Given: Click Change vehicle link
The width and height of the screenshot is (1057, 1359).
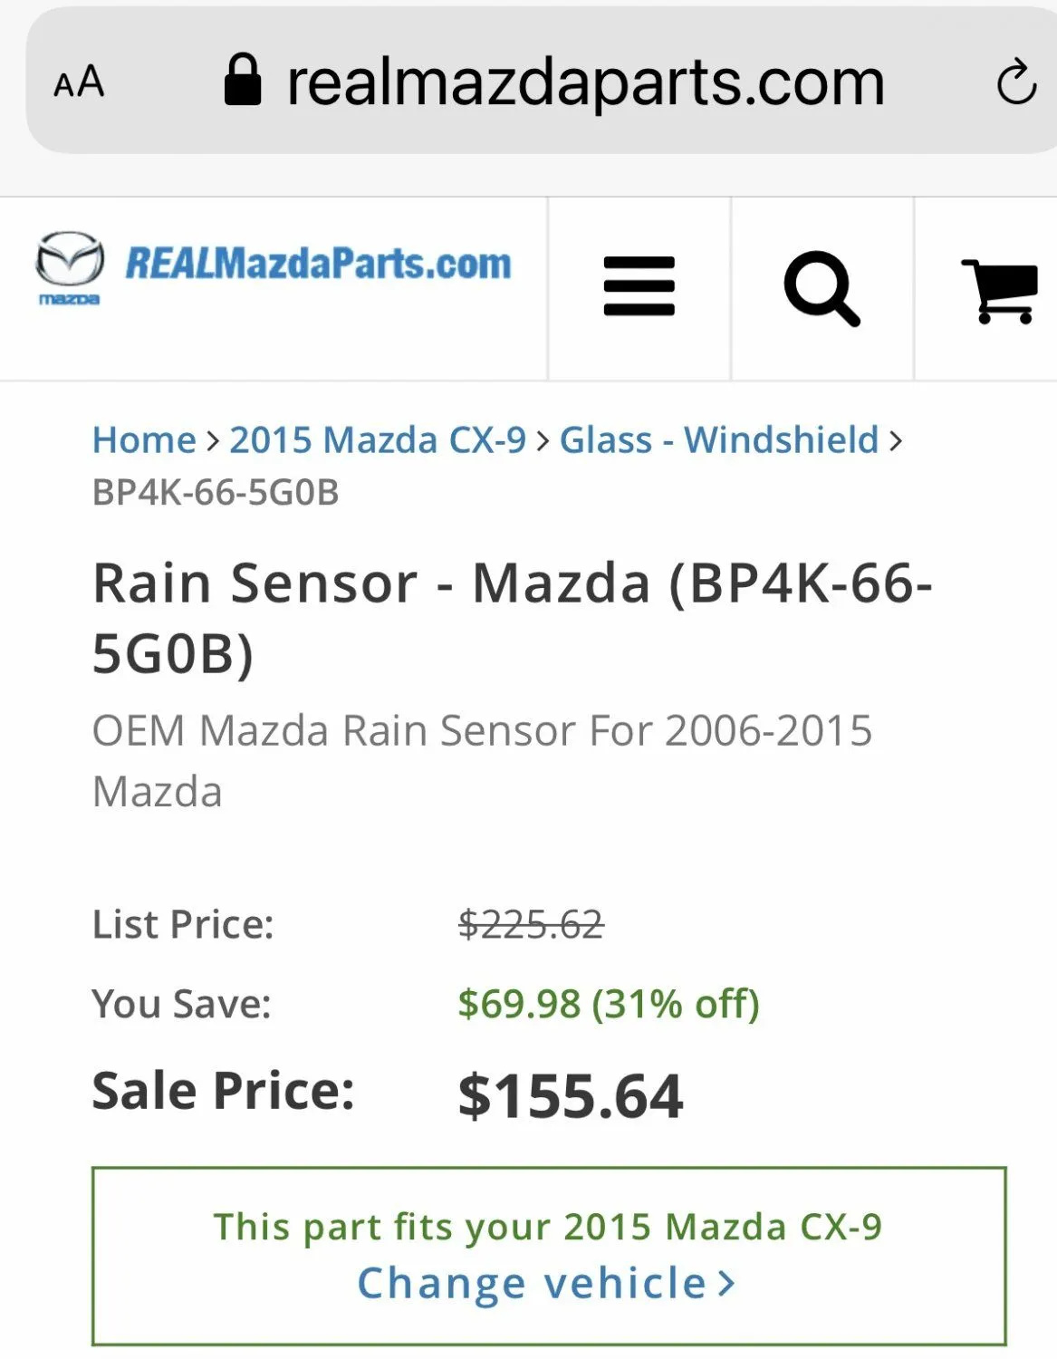Looking at the screenshot, I should (x=532, y=1283).
